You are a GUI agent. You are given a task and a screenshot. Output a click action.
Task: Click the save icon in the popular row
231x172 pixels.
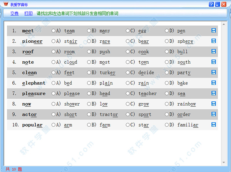[x=213, y=124]
